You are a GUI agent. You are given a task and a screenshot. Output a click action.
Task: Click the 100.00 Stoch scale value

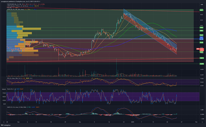(4, 89)
